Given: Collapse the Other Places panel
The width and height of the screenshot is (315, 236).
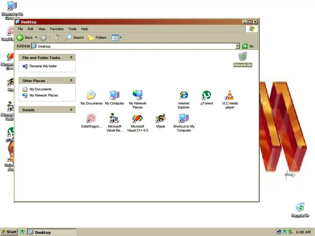Looking at the screenshot, I should (x=71, y=81).
